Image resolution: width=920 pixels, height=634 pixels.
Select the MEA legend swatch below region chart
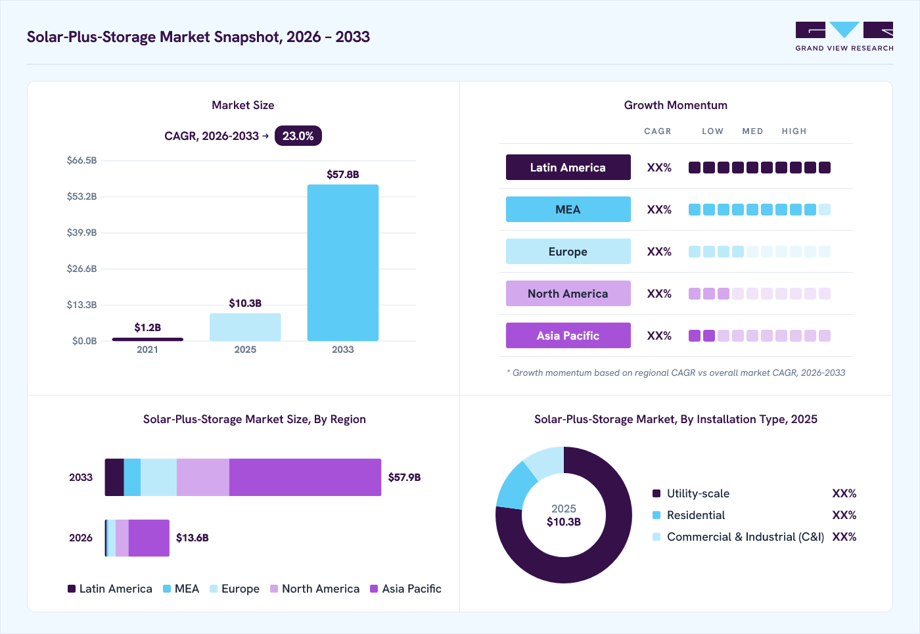[167, 589]
